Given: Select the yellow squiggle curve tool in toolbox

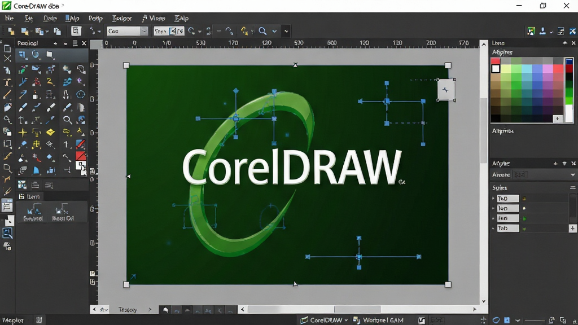Looking at the screenshot, I should pos(50,82).
